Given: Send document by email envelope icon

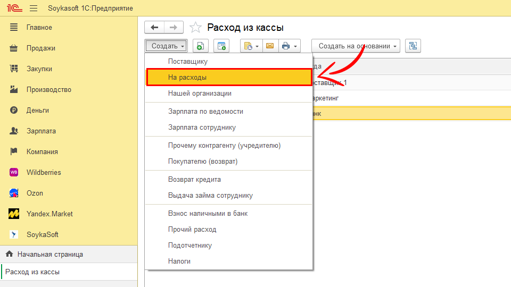Looking at the screenshot, I should click(x=270, y=46).
